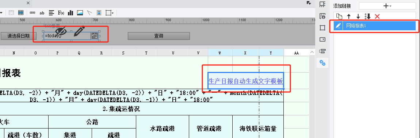
Task: Select column header V
Action: click(x=198, y=53)
